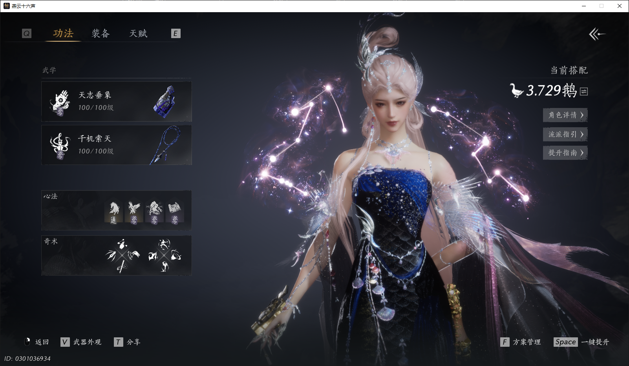The width and height of the screenshot is (629, 366).
Task: Click 分享 to share
Action: pyautogui.click(x=133, y=342)
